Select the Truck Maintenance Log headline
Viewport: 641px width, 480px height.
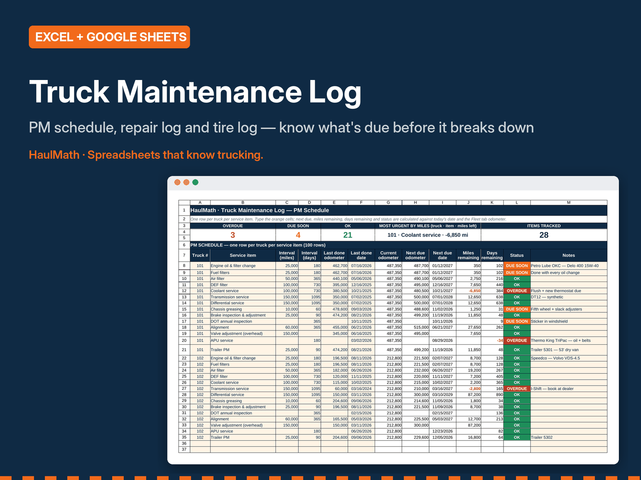196,92
